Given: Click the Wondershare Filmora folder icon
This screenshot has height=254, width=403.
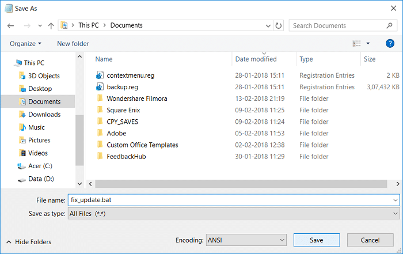Looking at the screenshot, I should coord(100,98).
